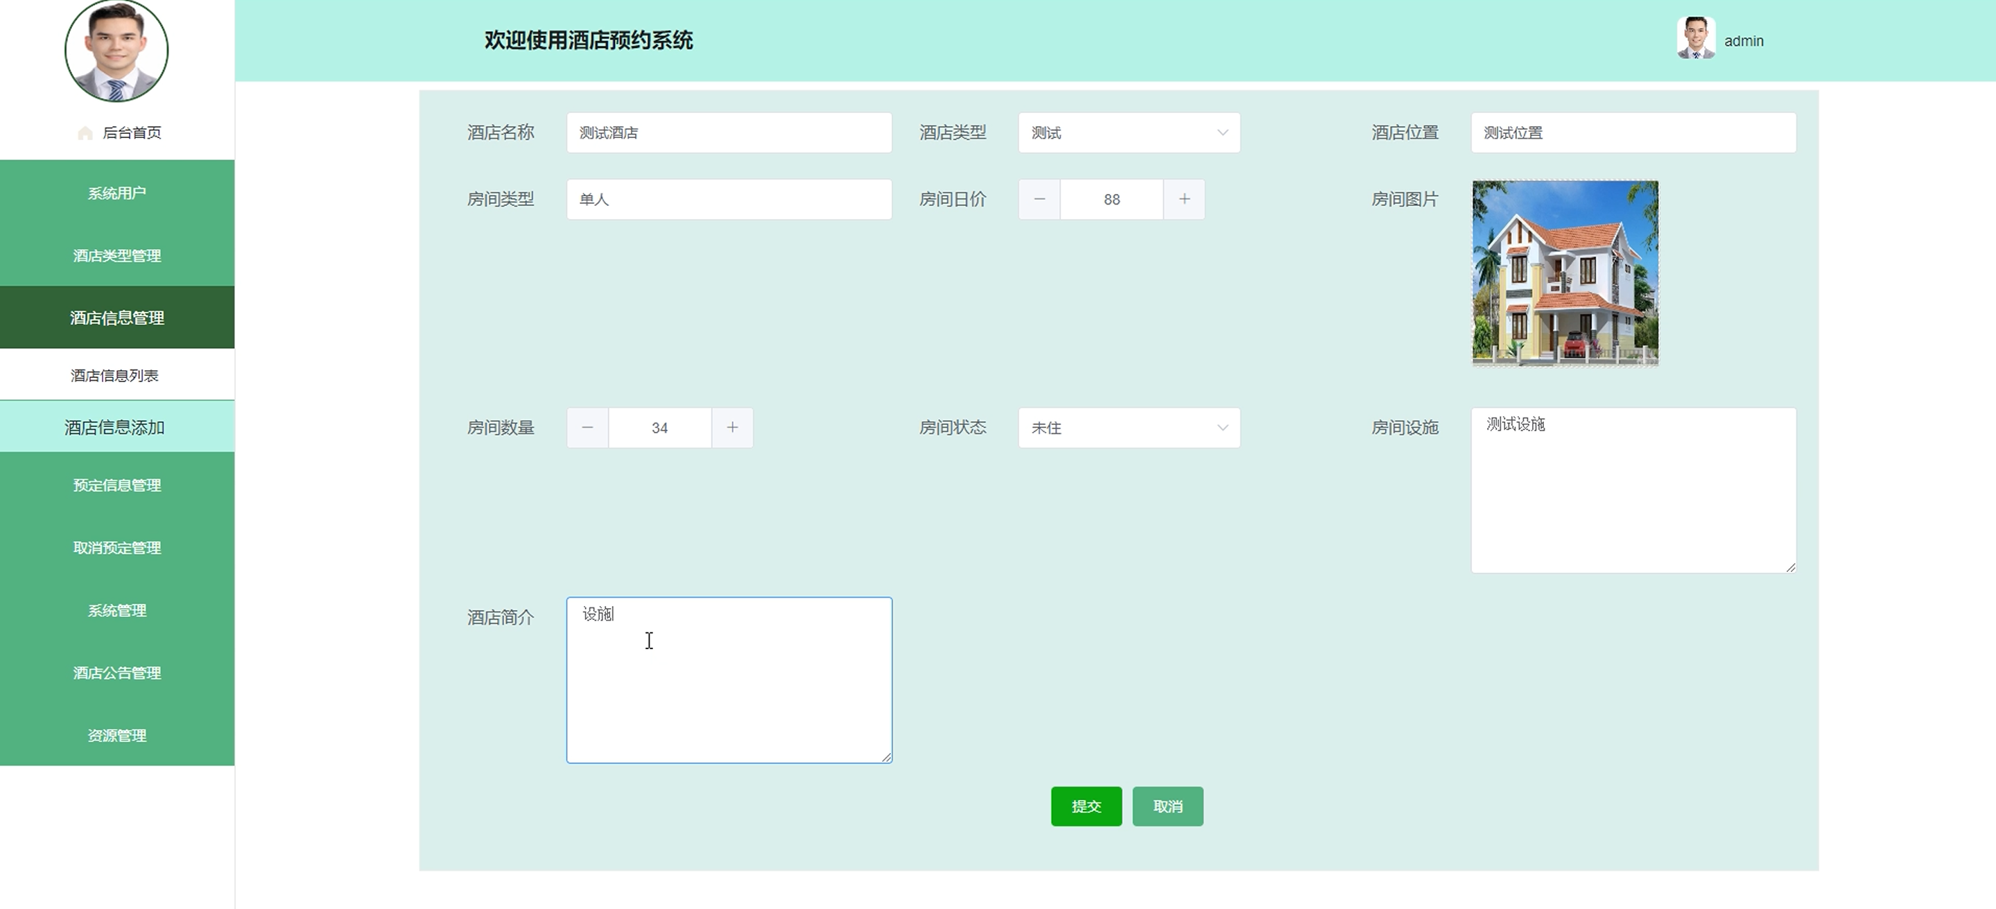This screenshot has width=1996, height=909.
Task: Click the green 提交 button
Action: (1086, 806)
